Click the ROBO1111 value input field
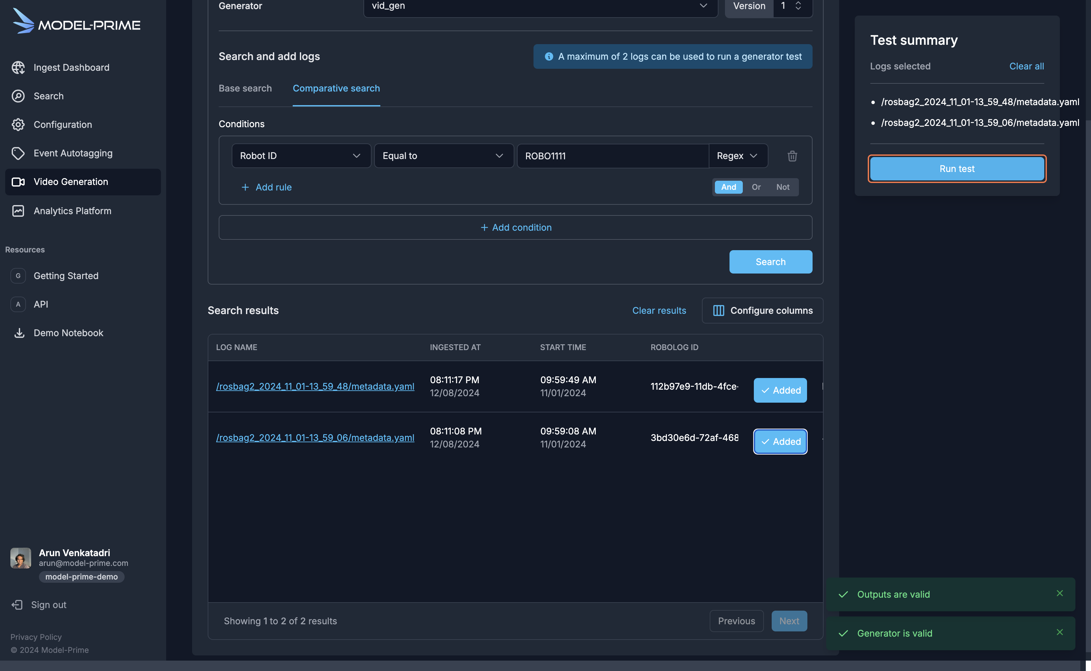 click(x=613, y=156)
